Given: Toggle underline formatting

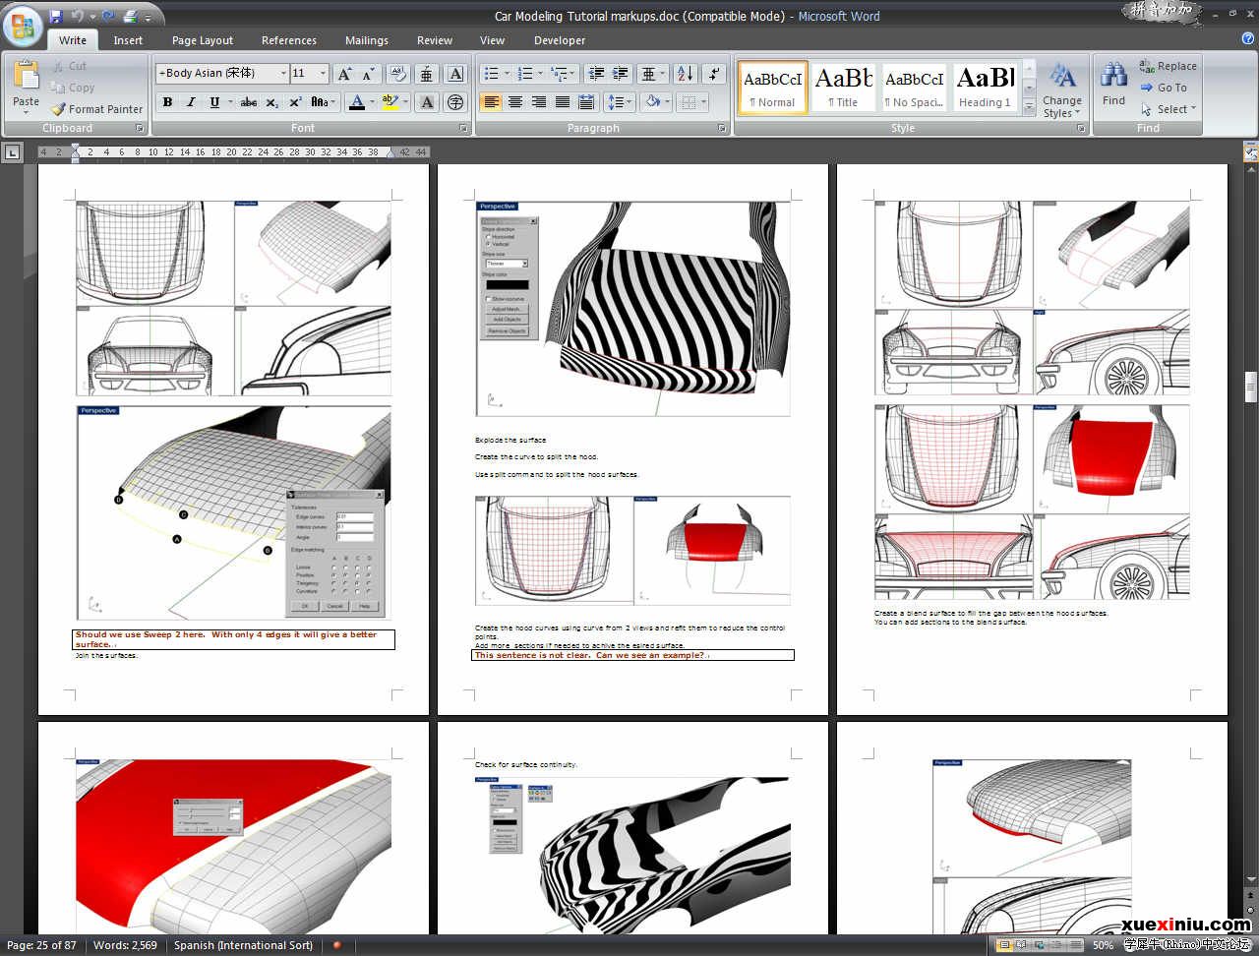Looking at the screenshot, I should [x=213, y=102].
